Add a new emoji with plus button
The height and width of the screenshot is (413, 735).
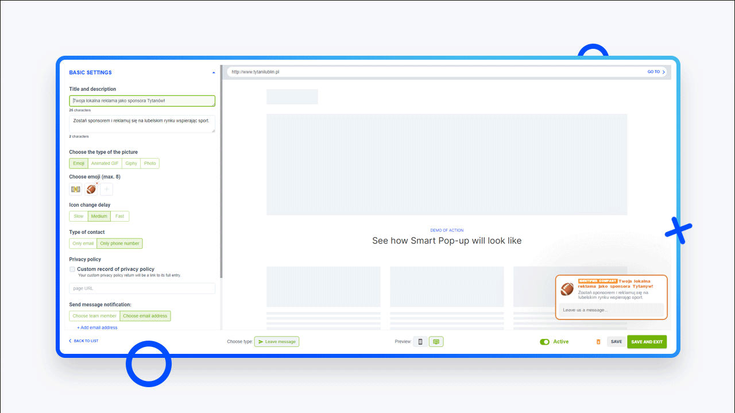107,189
